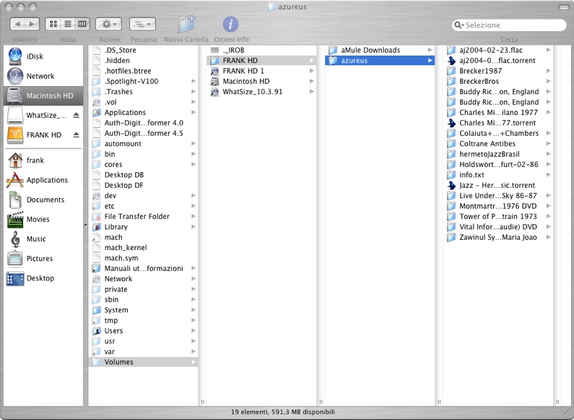Eject the WhatSize volume
Image resolution: width=574 pixels, height=420 pixels.
click(76, 116)
